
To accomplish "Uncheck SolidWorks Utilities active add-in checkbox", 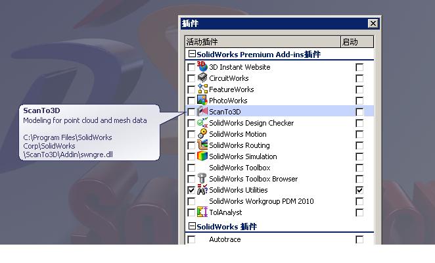I will pyautogui.click(x=191, y=190).
